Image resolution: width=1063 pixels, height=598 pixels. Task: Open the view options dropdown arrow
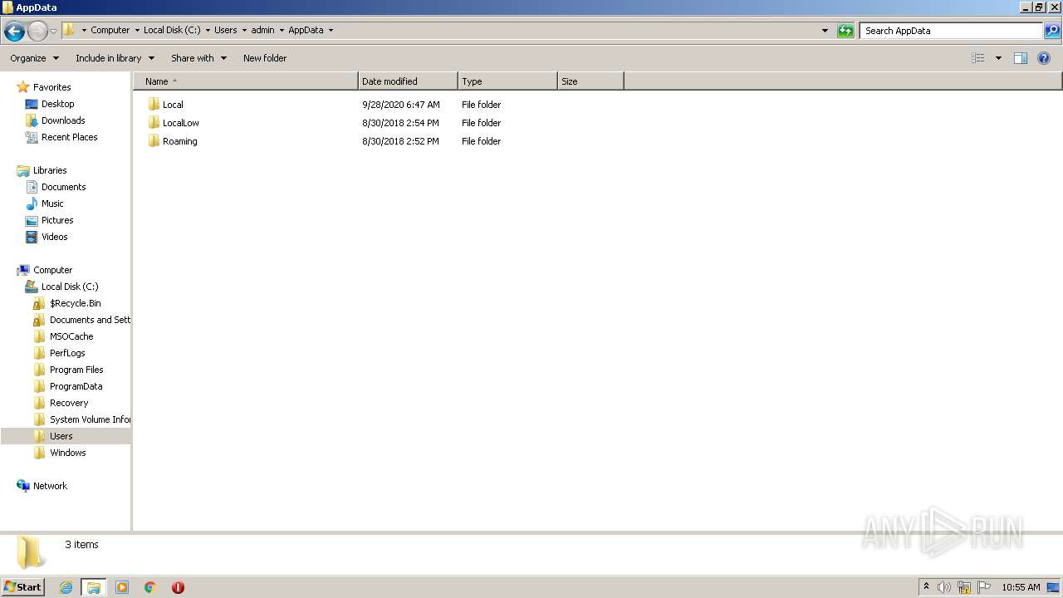pyautogui.click(x=998, y=58)
